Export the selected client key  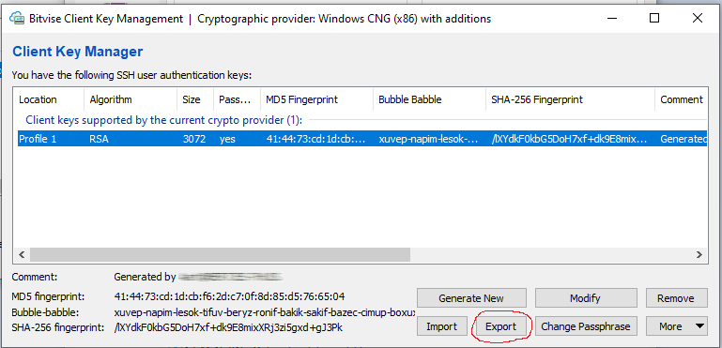[501, 326]
